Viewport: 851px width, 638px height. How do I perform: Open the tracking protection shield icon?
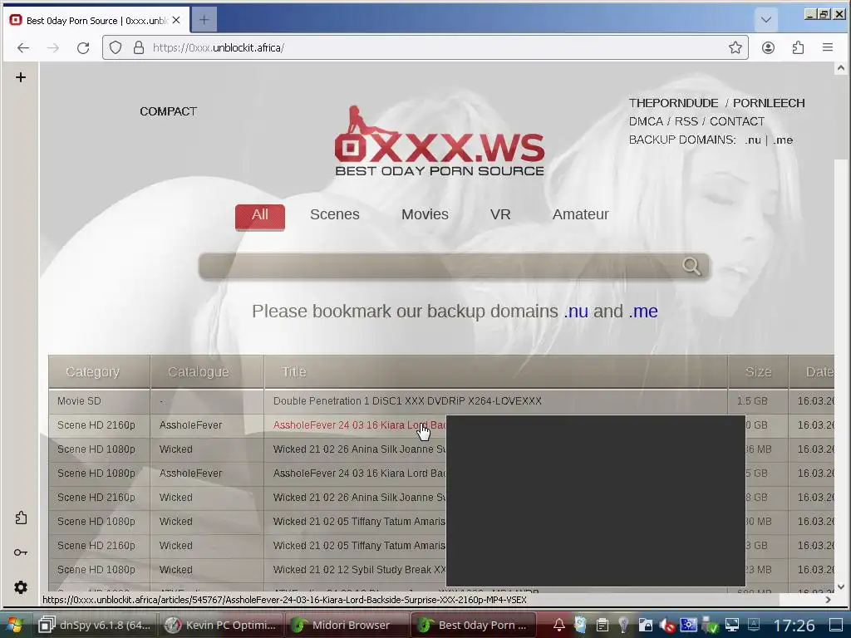pyautogui.click(x=115, y=47)
